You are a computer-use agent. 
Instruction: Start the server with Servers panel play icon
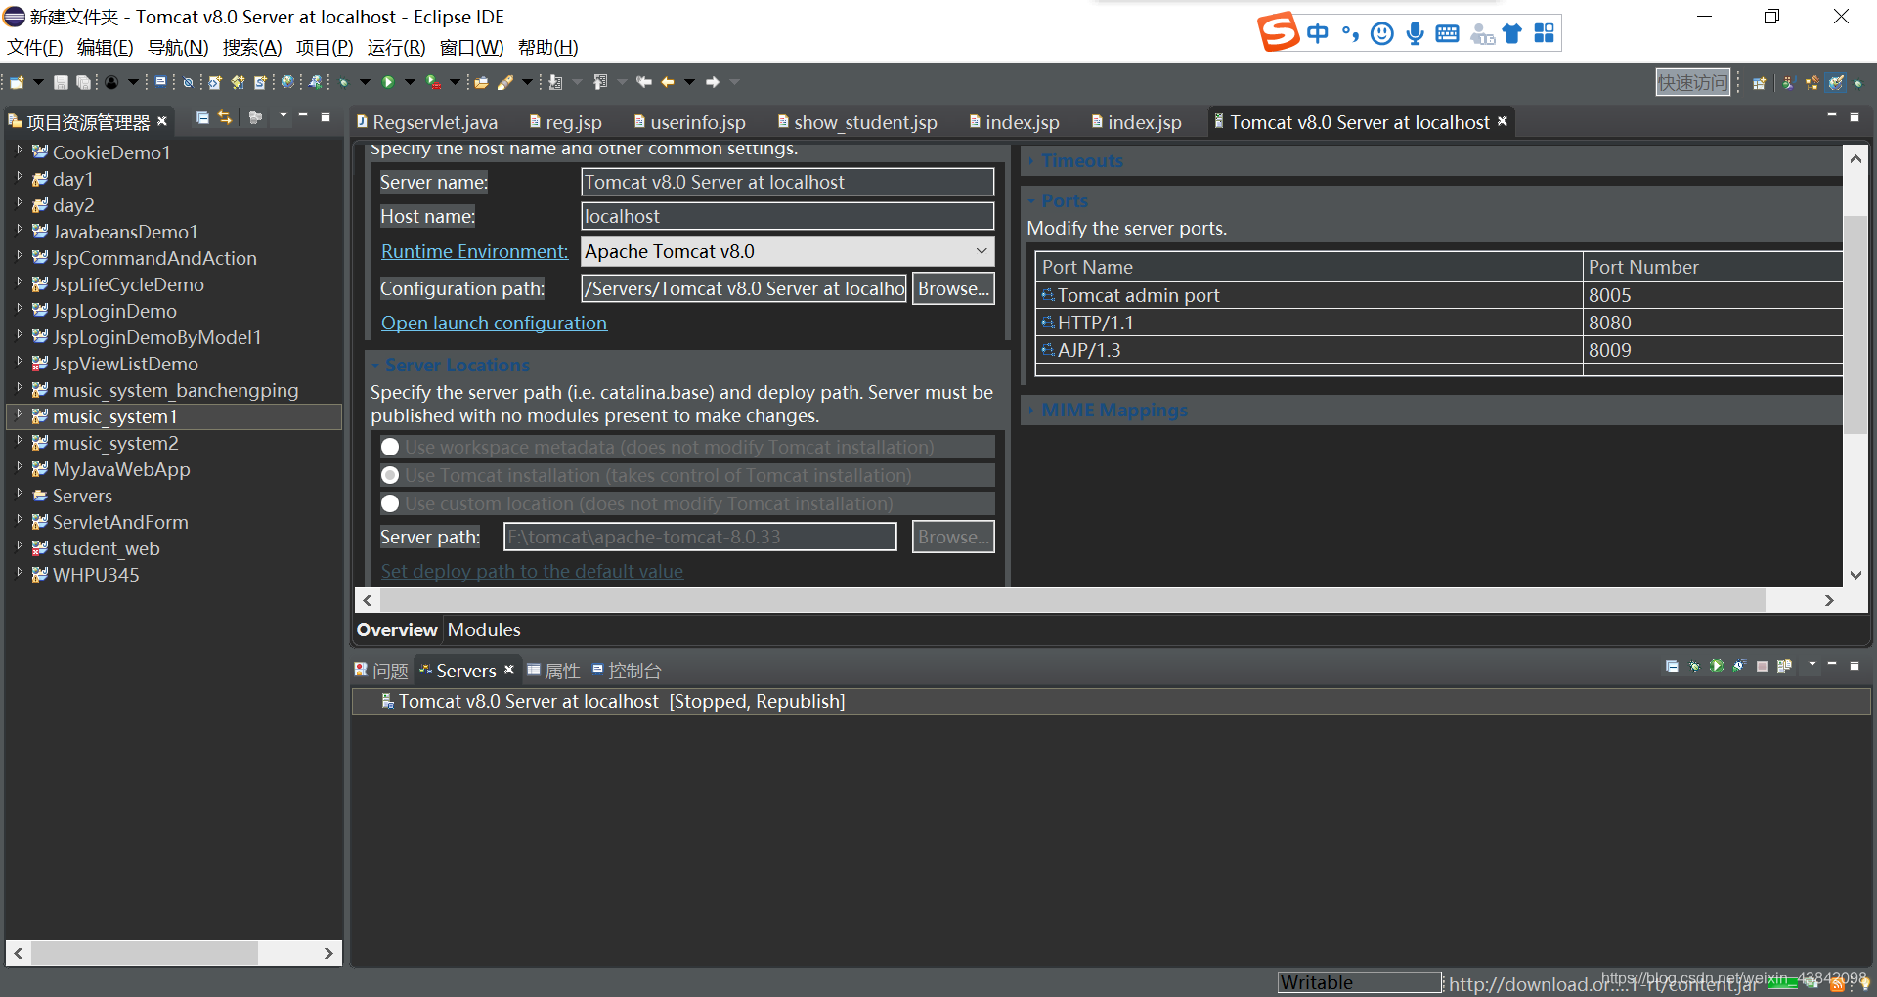[1717, 666]
